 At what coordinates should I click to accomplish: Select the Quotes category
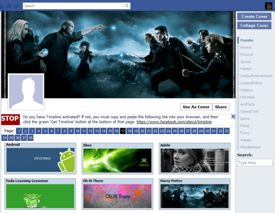tap(245, 62)
